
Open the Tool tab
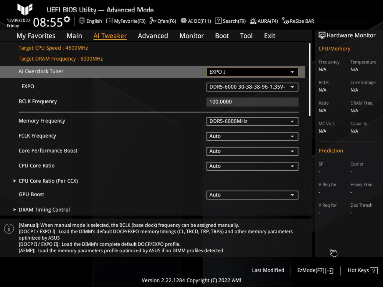click(246, 36)
